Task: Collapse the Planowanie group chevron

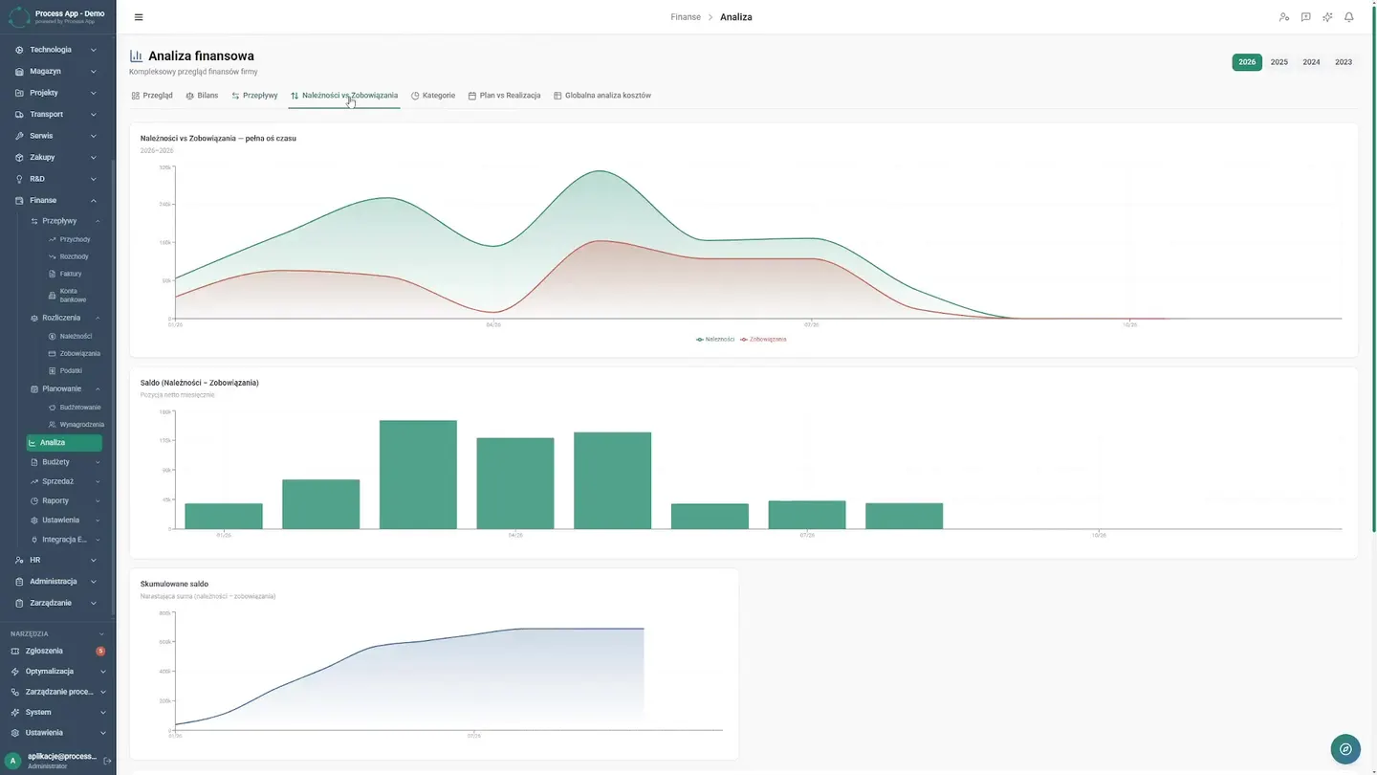Action: click(x=98, y=389)
